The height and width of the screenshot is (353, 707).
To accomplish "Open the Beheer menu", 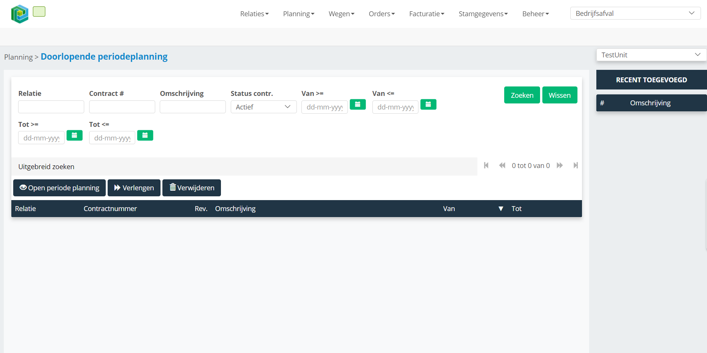I will 536,14.
